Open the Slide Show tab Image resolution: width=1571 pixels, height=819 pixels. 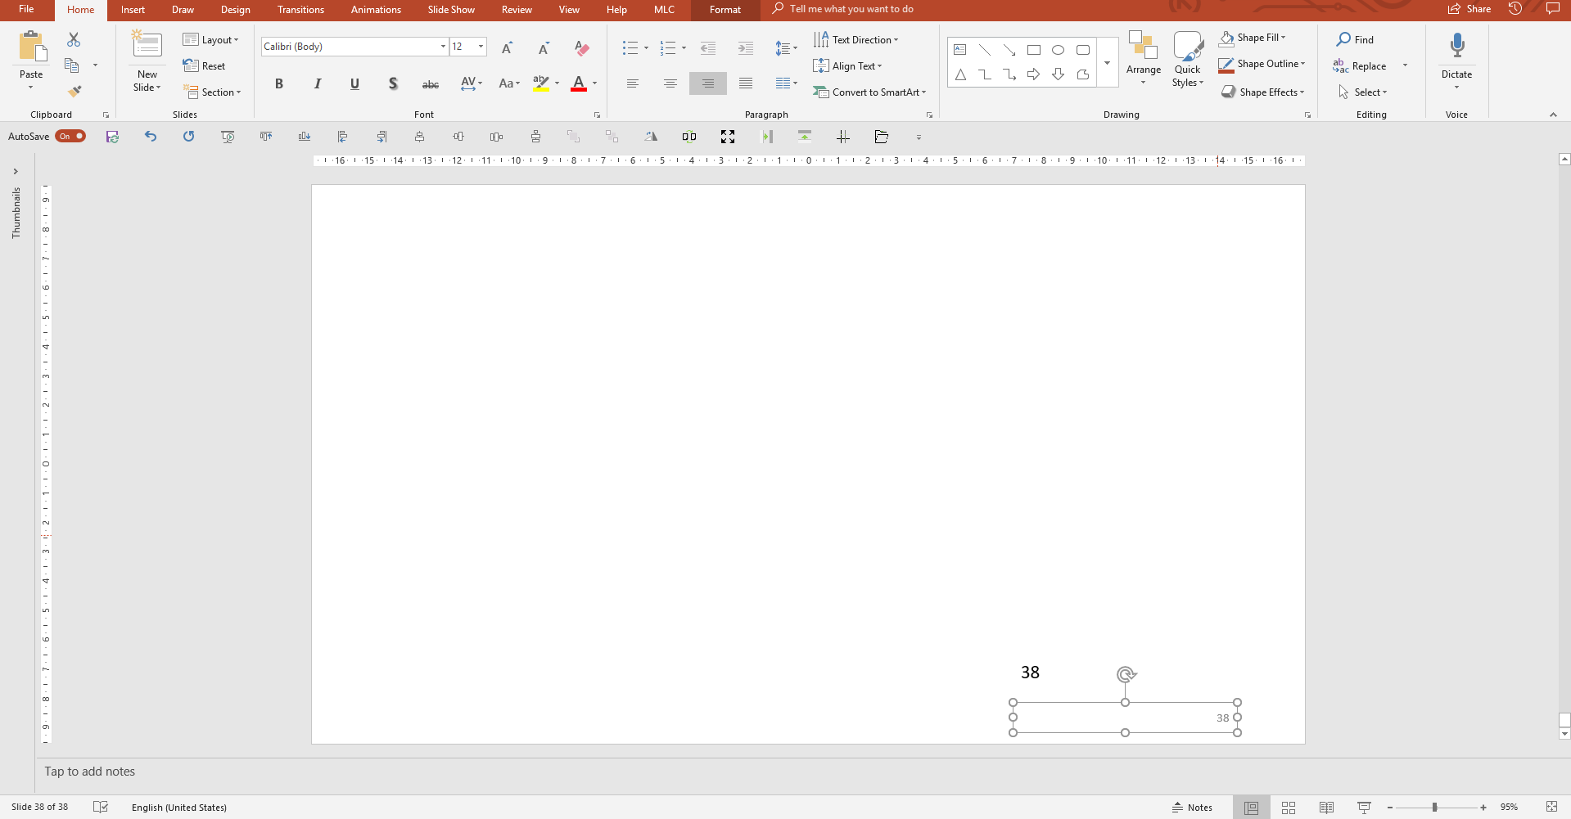point(451,10)
